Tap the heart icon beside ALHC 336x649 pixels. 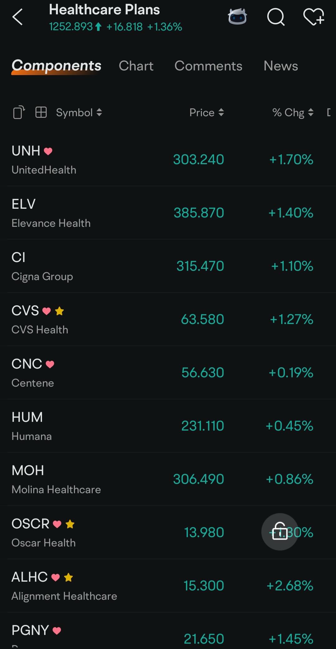click(x=55, y=577)
